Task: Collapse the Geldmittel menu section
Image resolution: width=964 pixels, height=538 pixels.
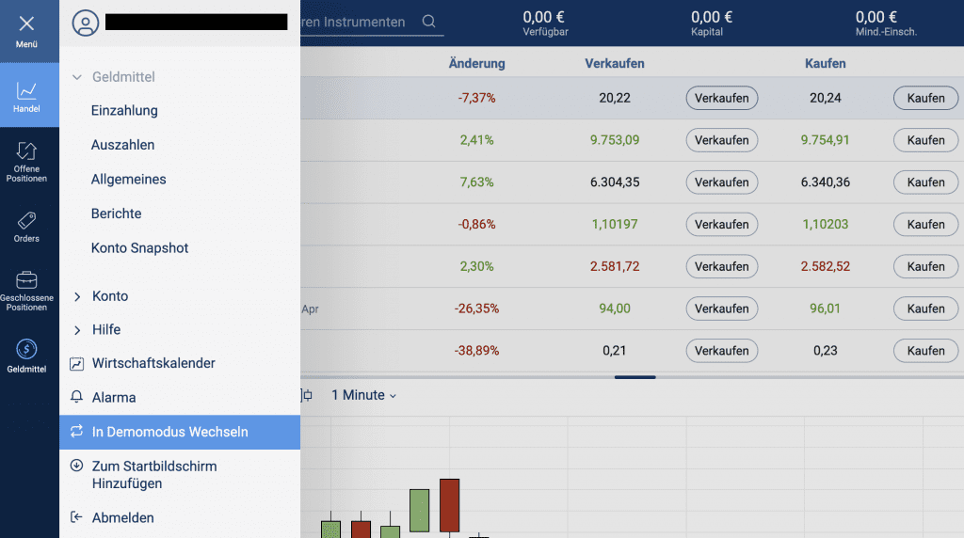Action: point(77,77)
